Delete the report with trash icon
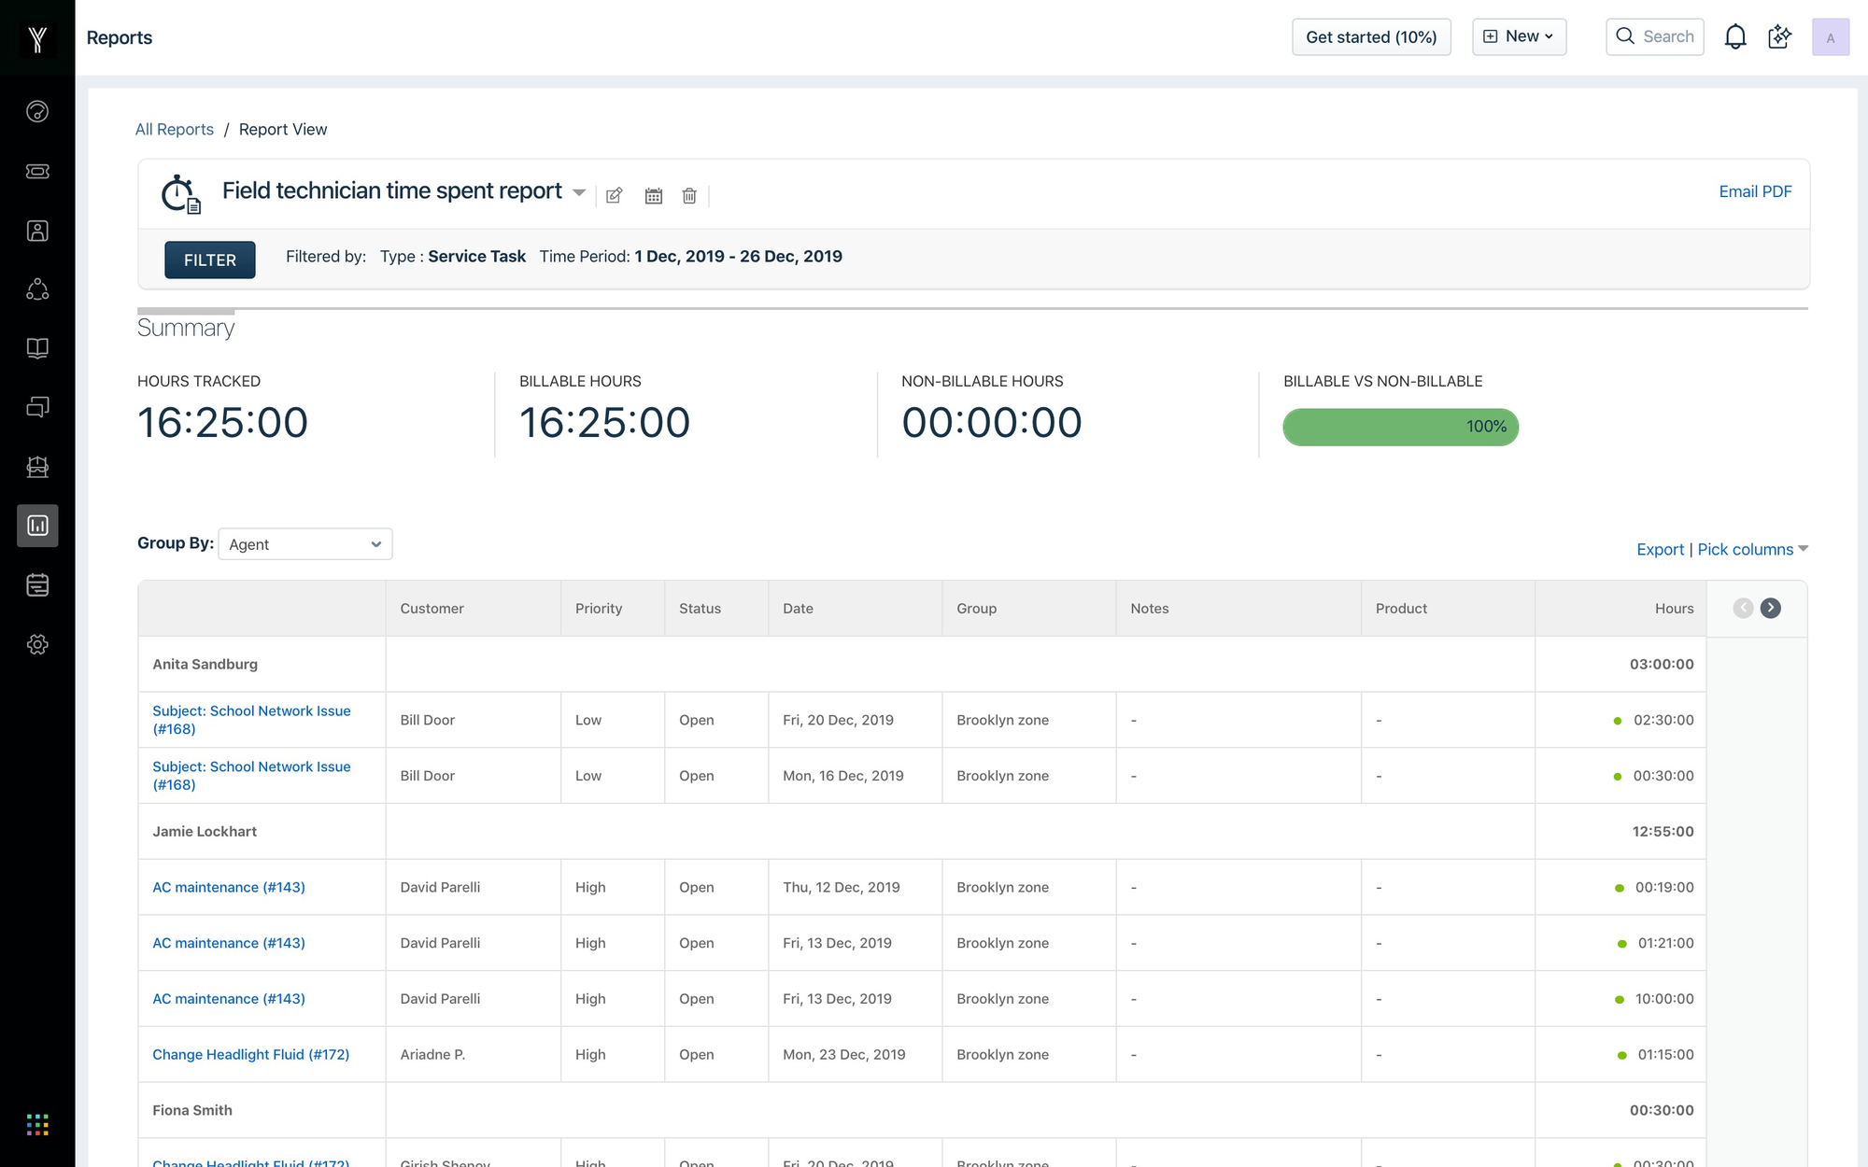The image size is (1868, 1167). [689, 196]
